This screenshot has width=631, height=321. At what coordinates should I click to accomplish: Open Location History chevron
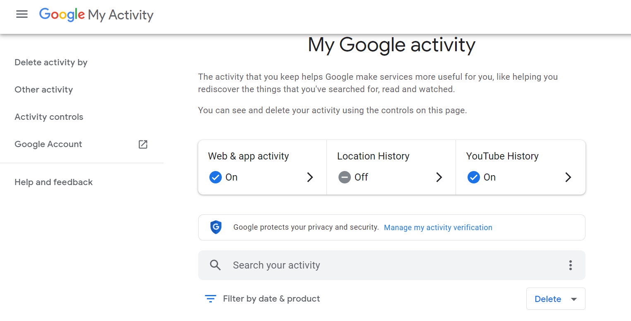(x=439, y=177)
